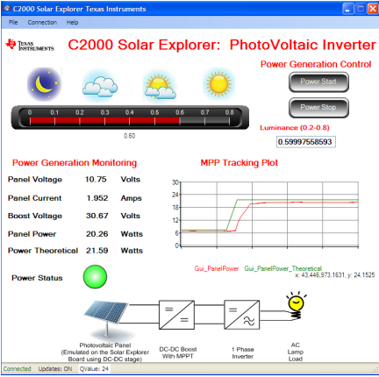Click the Panel Current value 1.952
The width and height of the screenshot is (379, 377).
(97, 198)
